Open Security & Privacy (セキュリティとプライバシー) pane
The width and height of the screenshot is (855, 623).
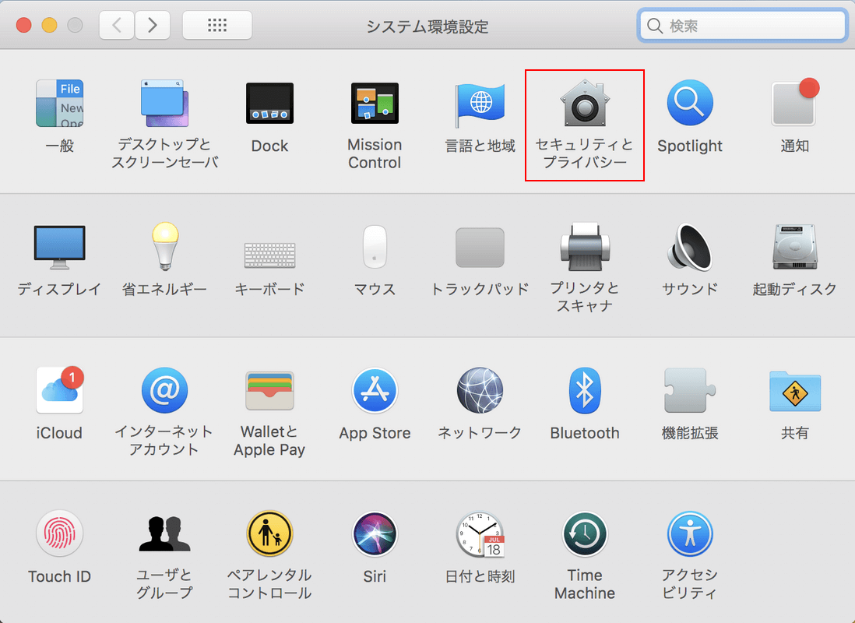tap(585, 104)
